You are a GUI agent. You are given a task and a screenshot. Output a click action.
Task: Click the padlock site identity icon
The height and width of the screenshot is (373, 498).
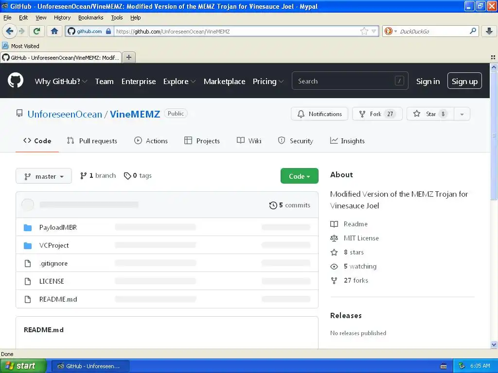[x=108, y=31]
